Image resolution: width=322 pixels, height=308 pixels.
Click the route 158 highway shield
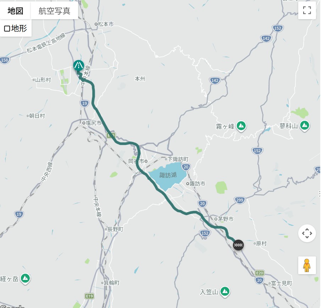coord(5,60)
